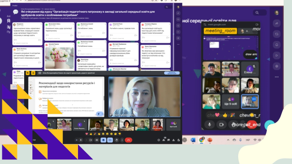
Task: Show hidden icons chevron in Windows system tray
Action: tap(228, 140)
